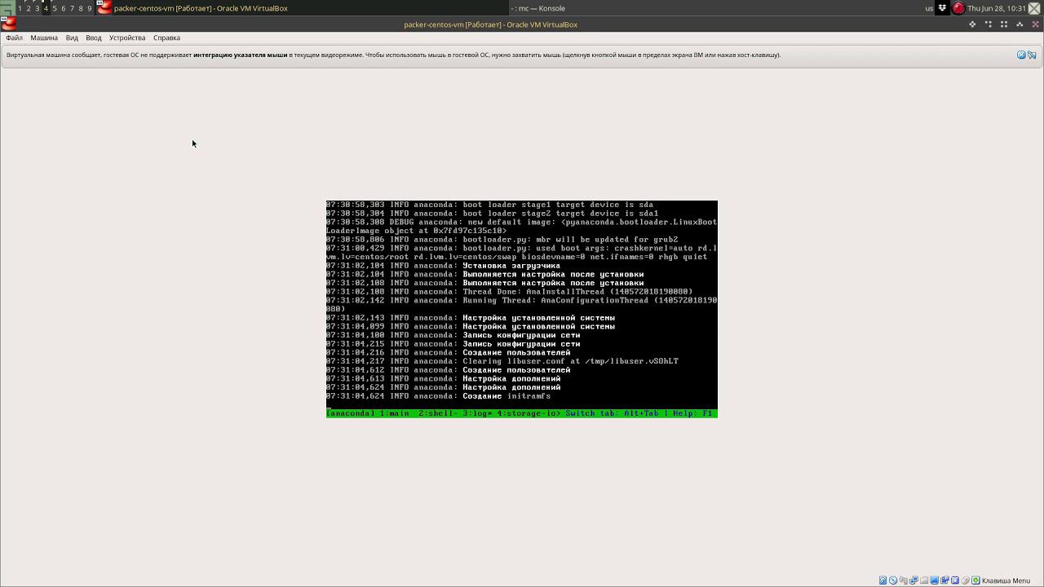
Task: Click the red ball tray icon
Action: click(958, 8)
